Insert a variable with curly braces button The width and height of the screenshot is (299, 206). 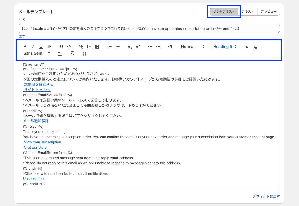(85, 54)
